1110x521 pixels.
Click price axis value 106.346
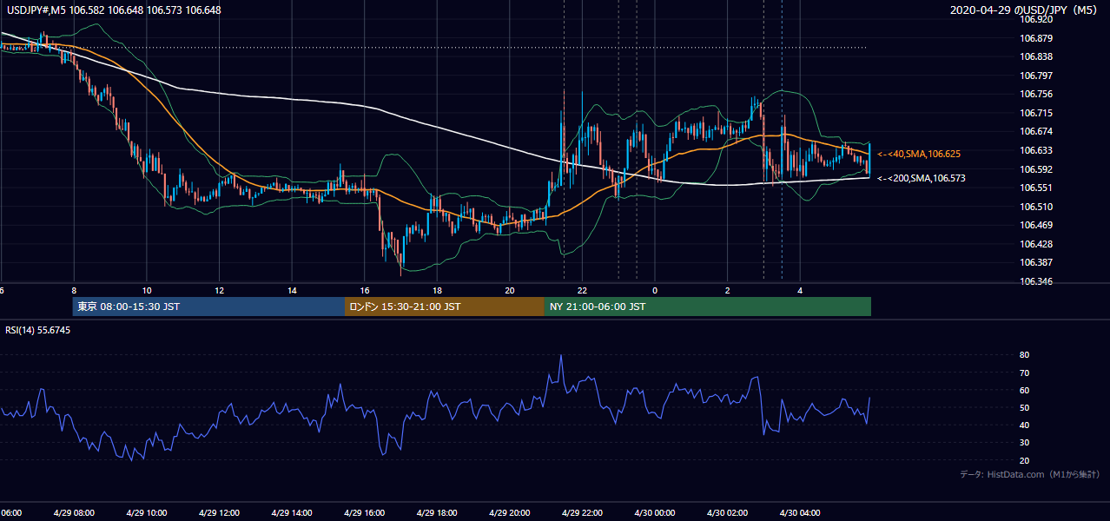click(1036, 281)
